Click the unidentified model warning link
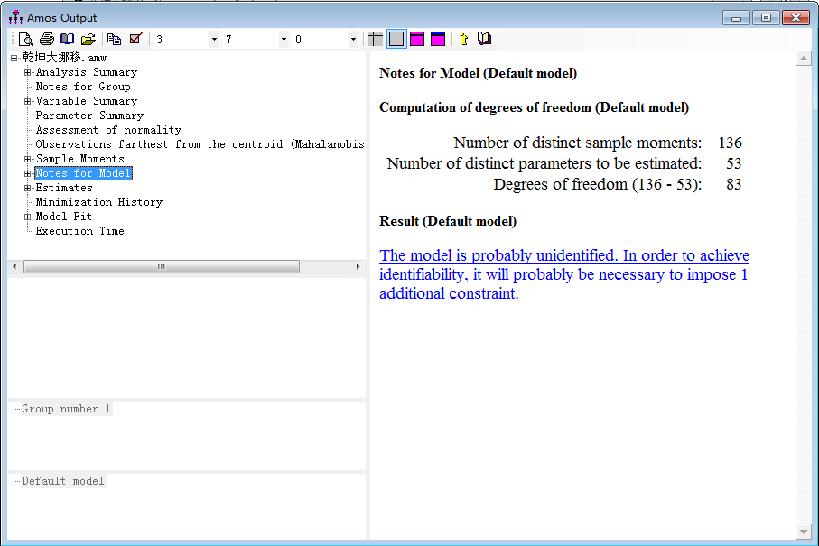 563,274
